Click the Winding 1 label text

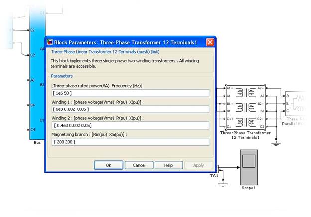click(x=97, y=102)
